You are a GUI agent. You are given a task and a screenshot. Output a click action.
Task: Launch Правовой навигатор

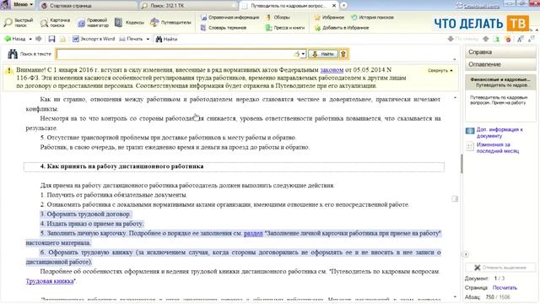tap(93, 23)
